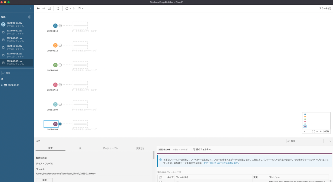Select the 2023-01-09.csv connection

pyautogui.click(x=17, y=24)
